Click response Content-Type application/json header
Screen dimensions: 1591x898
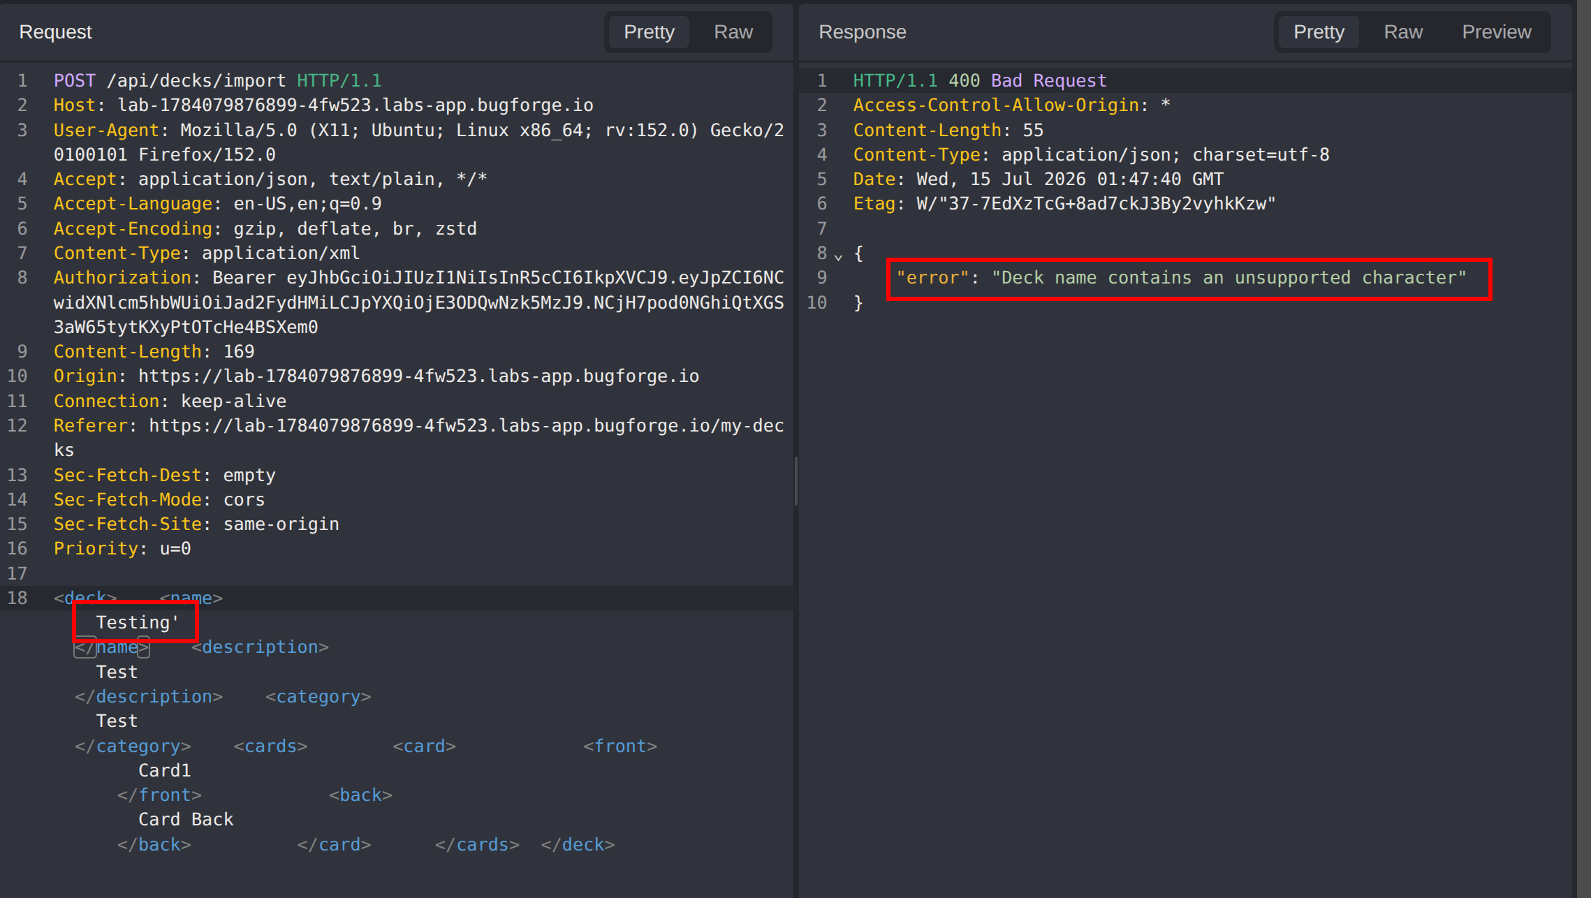point(1091,155)
